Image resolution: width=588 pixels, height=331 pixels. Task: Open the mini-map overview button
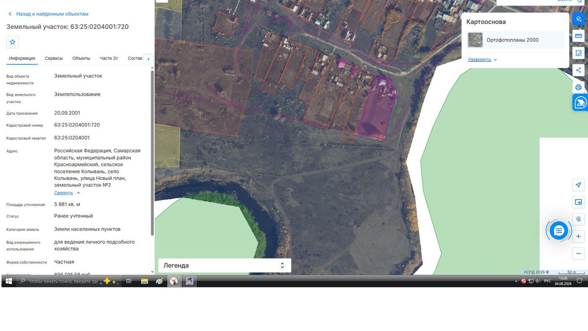(579, 202)
